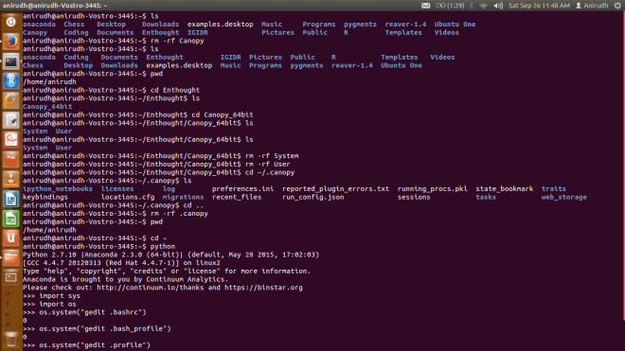Click 'locations.cfg' in the listing

pos(128,197)
